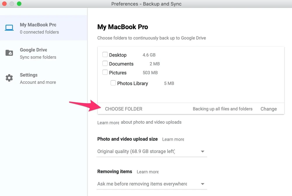
Task: Tick the Pictures folder checkbox
Action: (x=105, y=72)
